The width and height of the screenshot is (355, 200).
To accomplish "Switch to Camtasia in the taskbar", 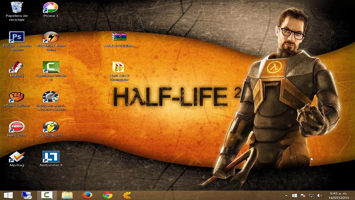I will click(x=47, y=196).
